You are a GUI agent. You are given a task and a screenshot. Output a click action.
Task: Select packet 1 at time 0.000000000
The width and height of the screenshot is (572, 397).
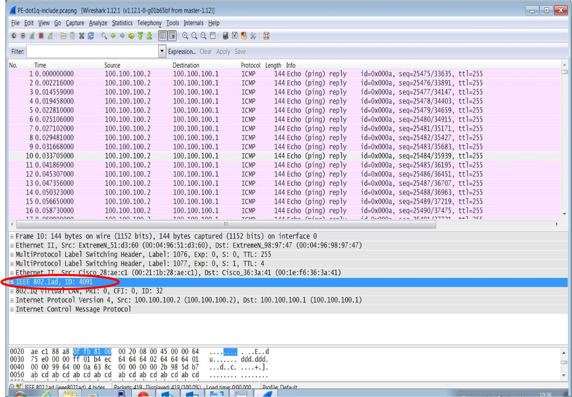click(x=285, y=74)
